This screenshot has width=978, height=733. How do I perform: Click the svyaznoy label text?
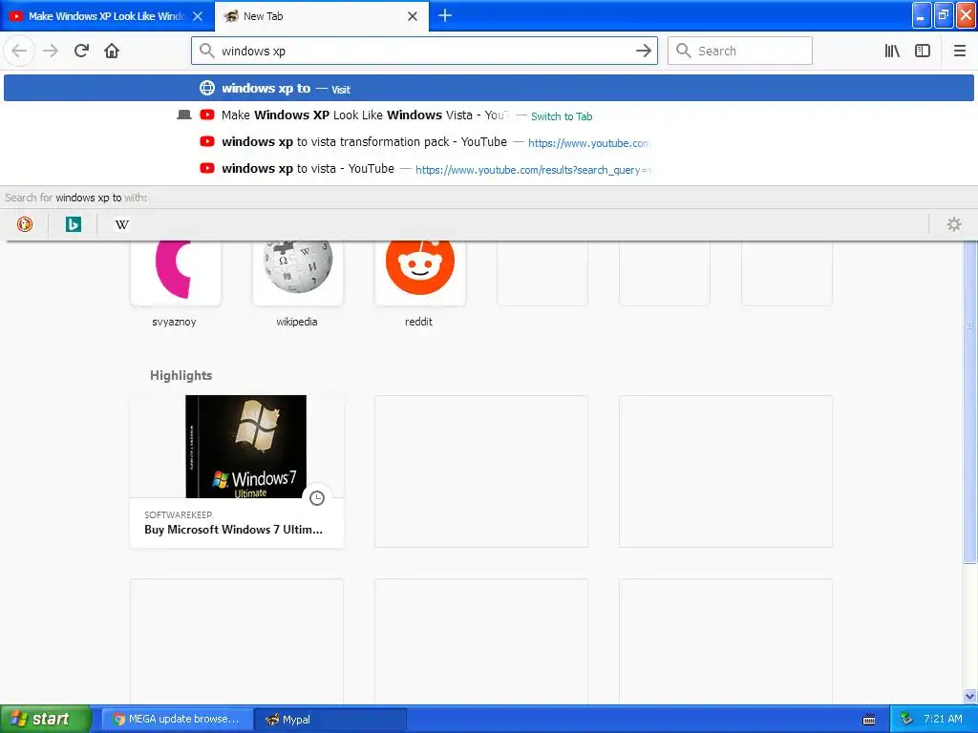tap(174, 322)
